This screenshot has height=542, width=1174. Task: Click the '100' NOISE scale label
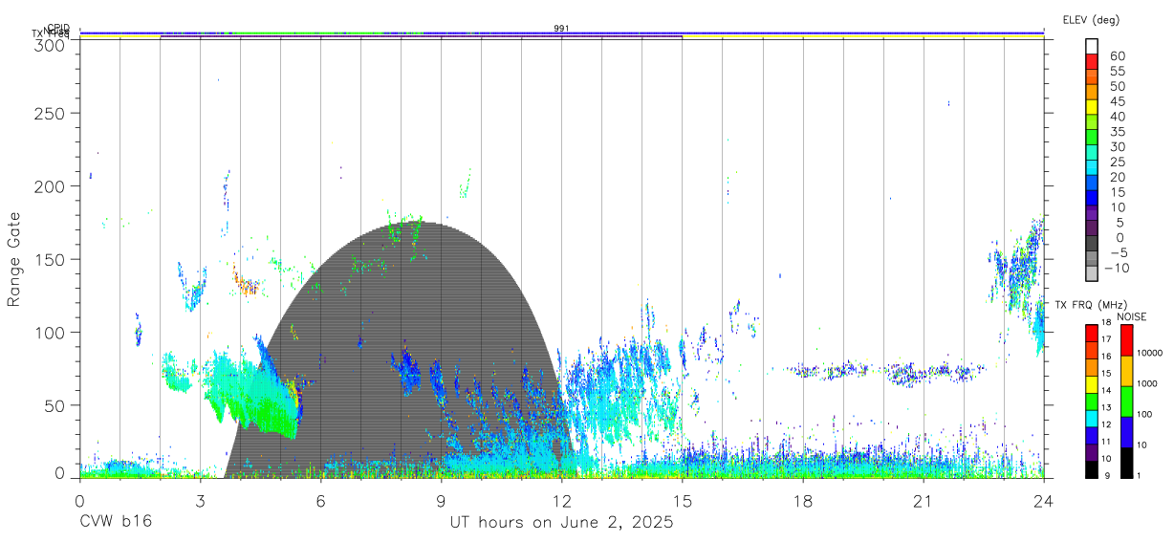1144,414
